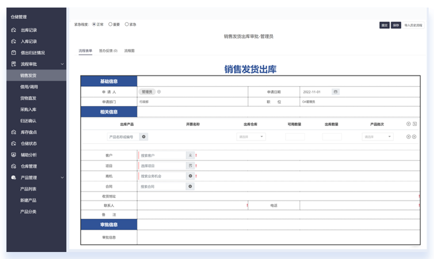The width and height of the screenshot is (434, 259).
Task: Click the add icon next to 产品名称或编号
Action: (144, 137)
